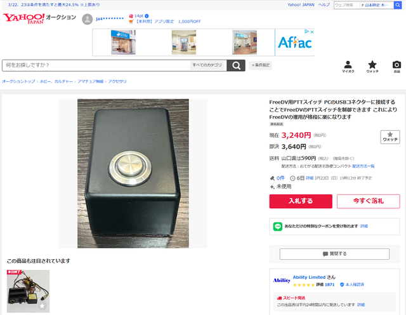Click the blue web search icon
This screenshot has width=406, height=315.
[398, 5]
